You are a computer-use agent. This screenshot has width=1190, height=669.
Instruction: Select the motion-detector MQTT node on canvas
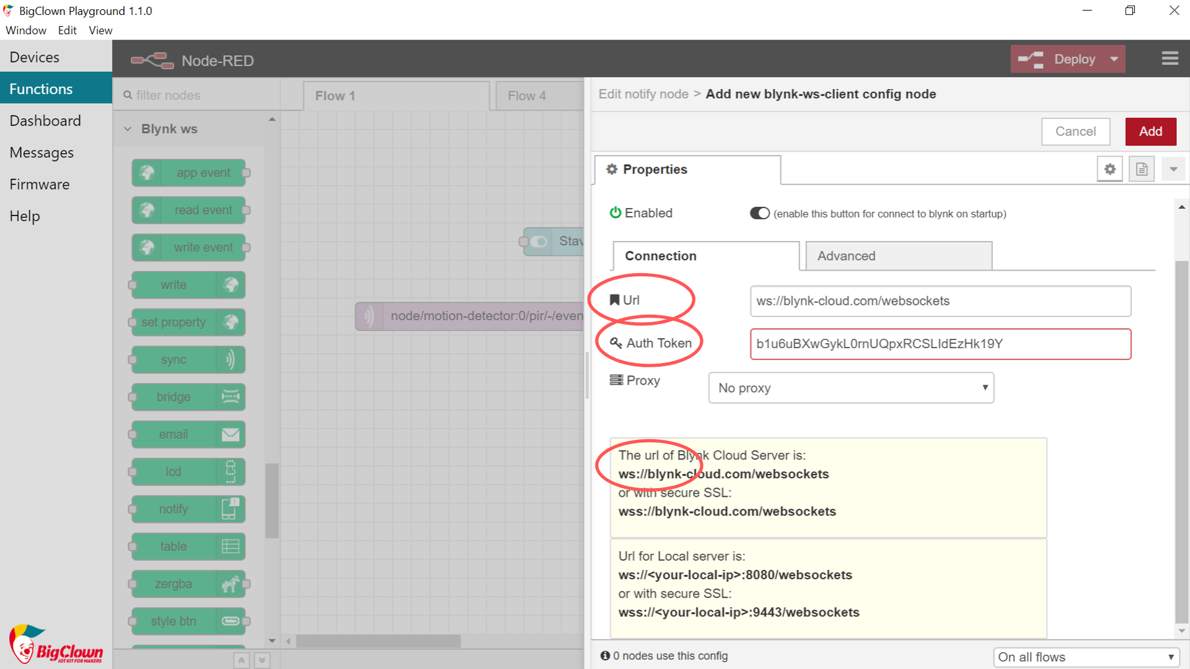pyautogui.click(x=470, y=316)
